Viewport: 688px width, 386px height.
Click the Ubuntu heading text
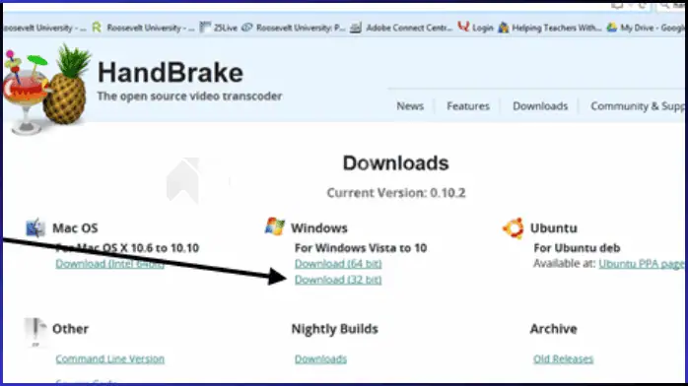[x=553, y=227]
